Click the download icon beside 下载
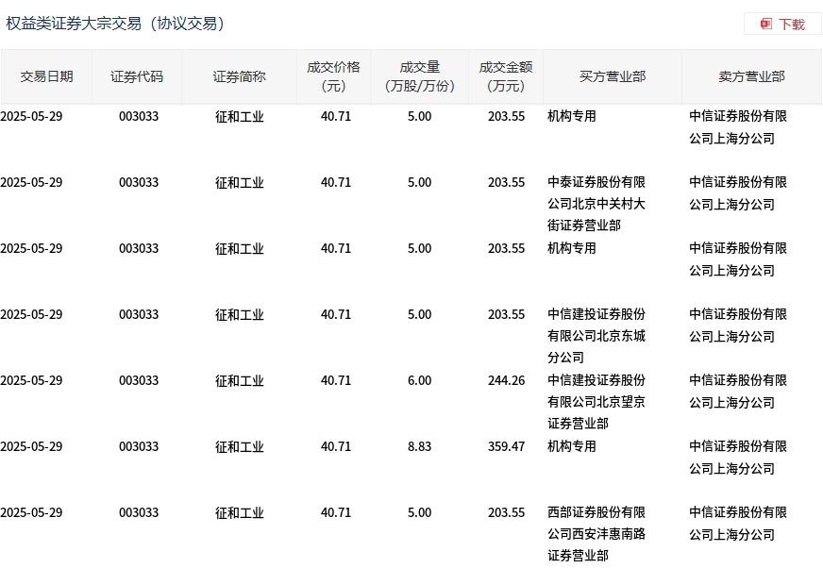This screenshot has width=823, height=568. (x=766, y=24)
